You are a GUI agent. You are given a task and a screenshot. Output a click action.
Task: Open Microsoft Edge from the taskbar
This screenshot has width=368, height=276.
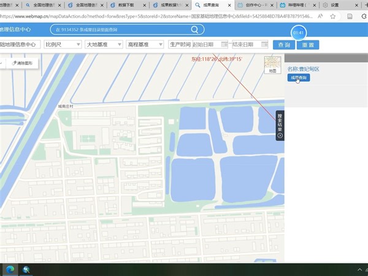click(10, 270)
